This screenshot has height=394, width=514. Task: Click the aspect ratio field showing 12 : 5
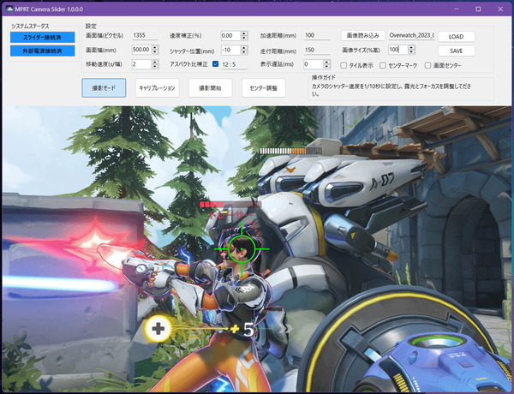click(234, 64)
